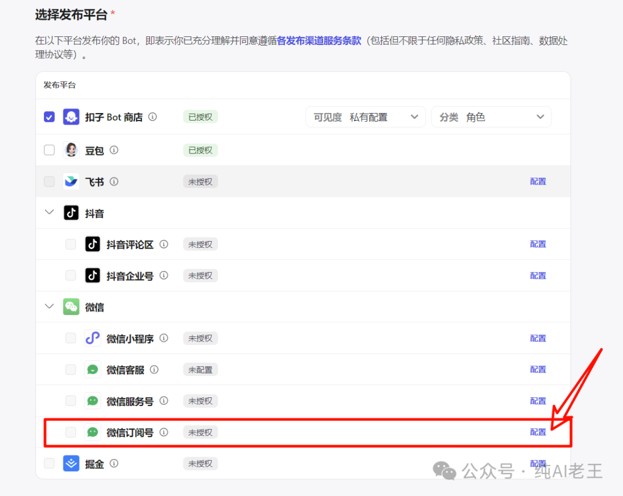Show info for 微信服务号
Image resolution: width=623 pixels, height=496 pixels.
click(x=164, y=401)
